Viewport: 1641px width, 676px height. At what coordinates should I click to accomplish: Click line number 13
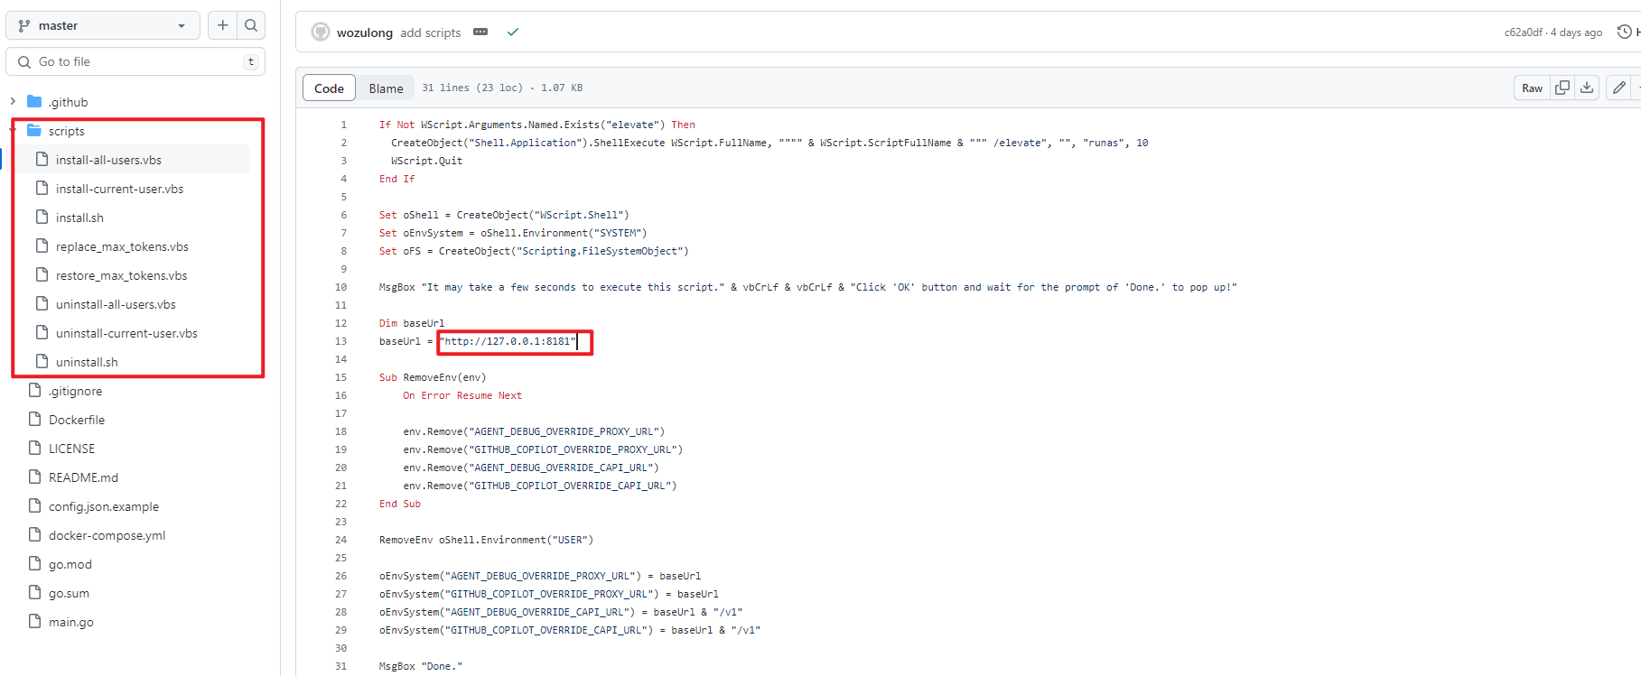[x=340, y=341]
